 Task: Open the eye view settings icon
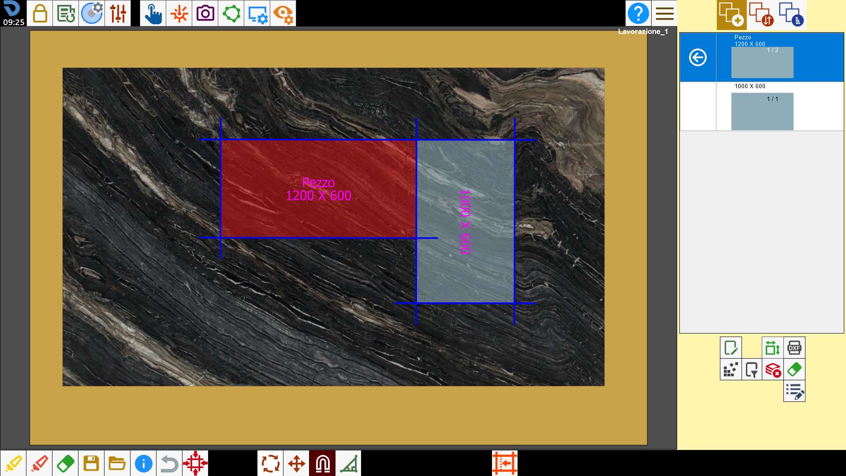(283, 13)
